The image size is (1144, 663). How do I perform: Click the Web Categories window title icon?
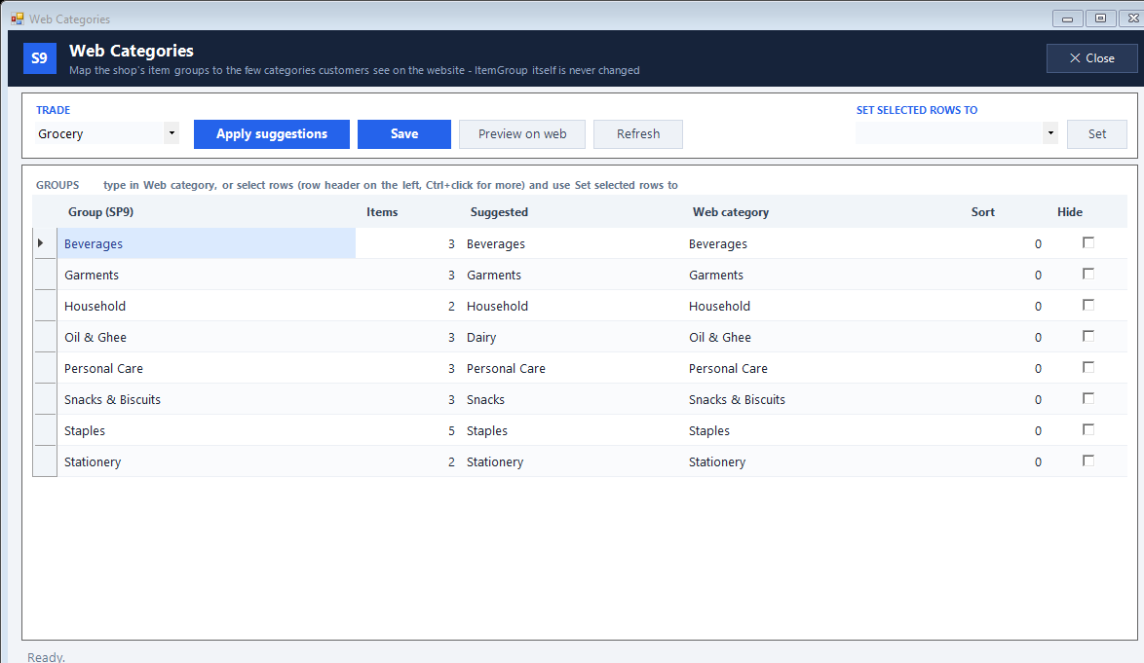click(x=17, y=18)
